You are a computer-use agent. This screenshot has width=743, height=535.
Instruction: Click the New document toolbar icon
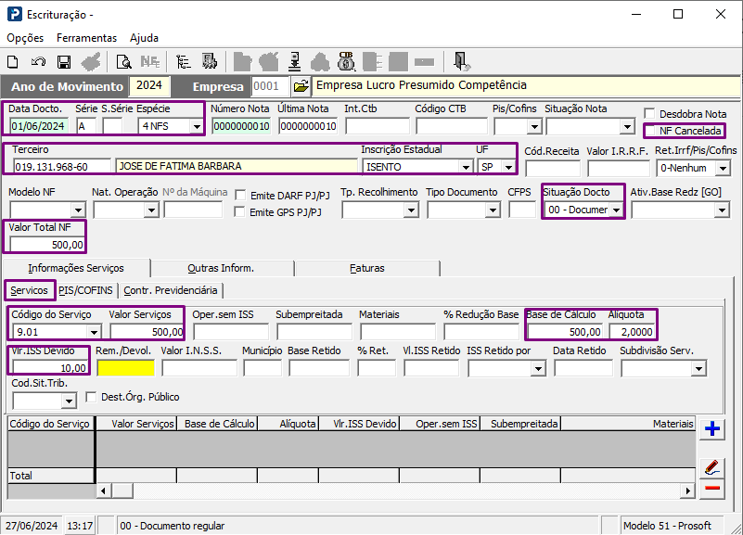click(13, 62)
